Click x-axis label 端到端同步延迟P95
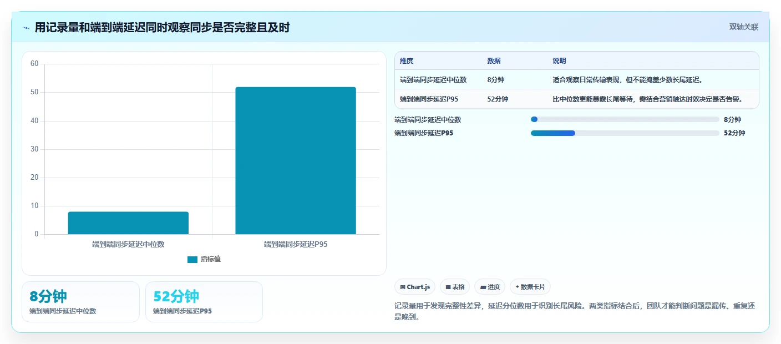 point(296,244)
